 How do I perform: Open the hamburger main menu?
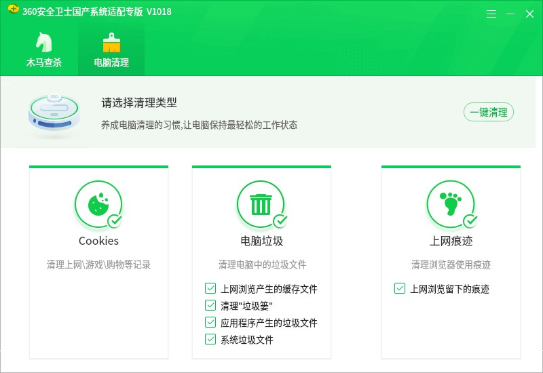point(491,14)
